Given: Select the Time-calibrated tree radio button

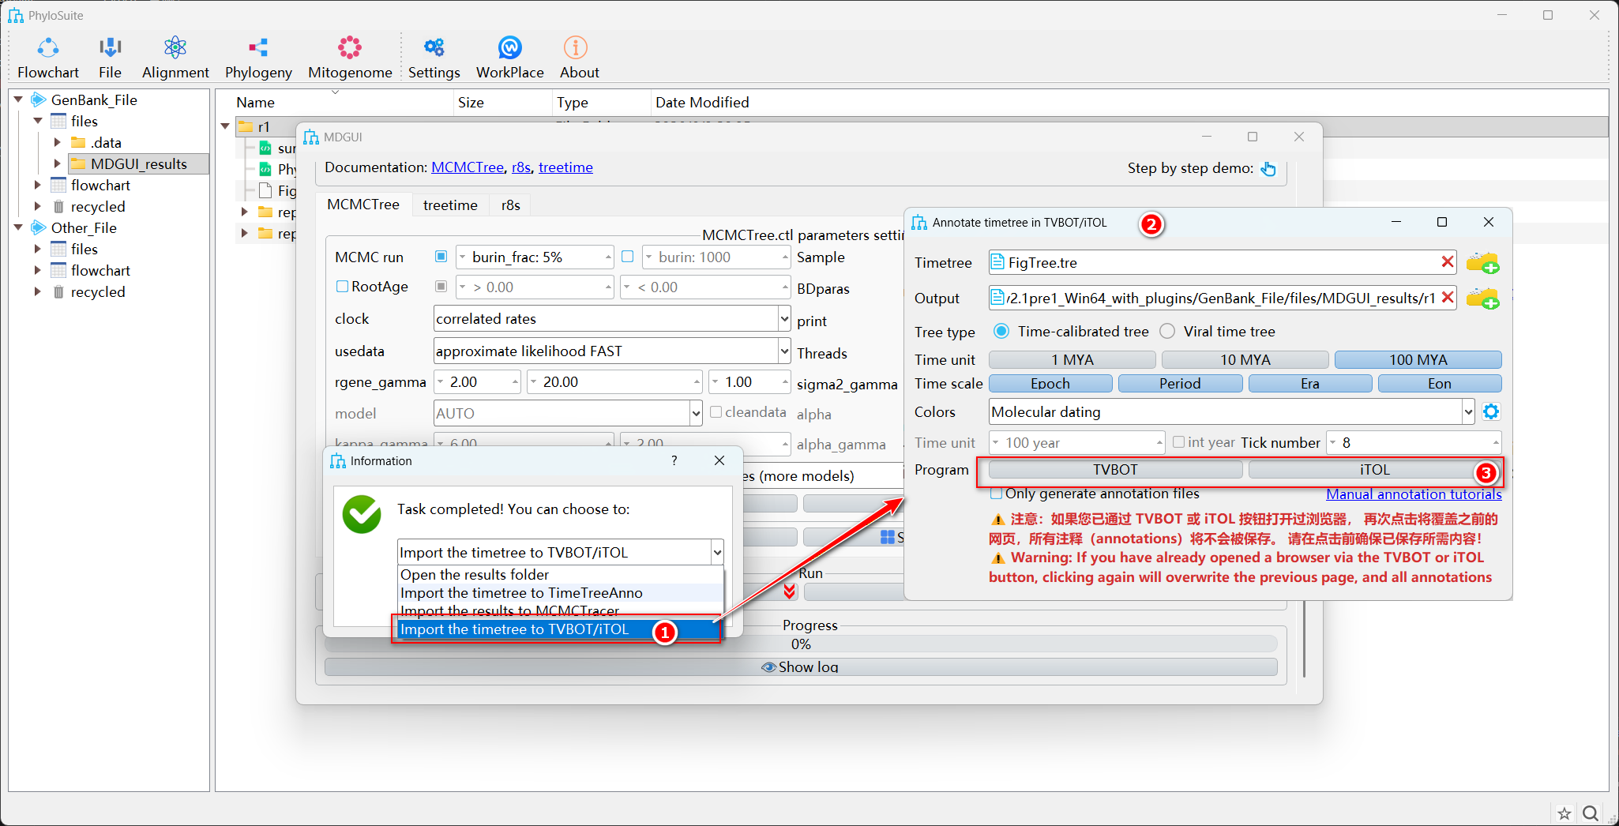Looking at the screenshot, I should [x=1001, y=332].
